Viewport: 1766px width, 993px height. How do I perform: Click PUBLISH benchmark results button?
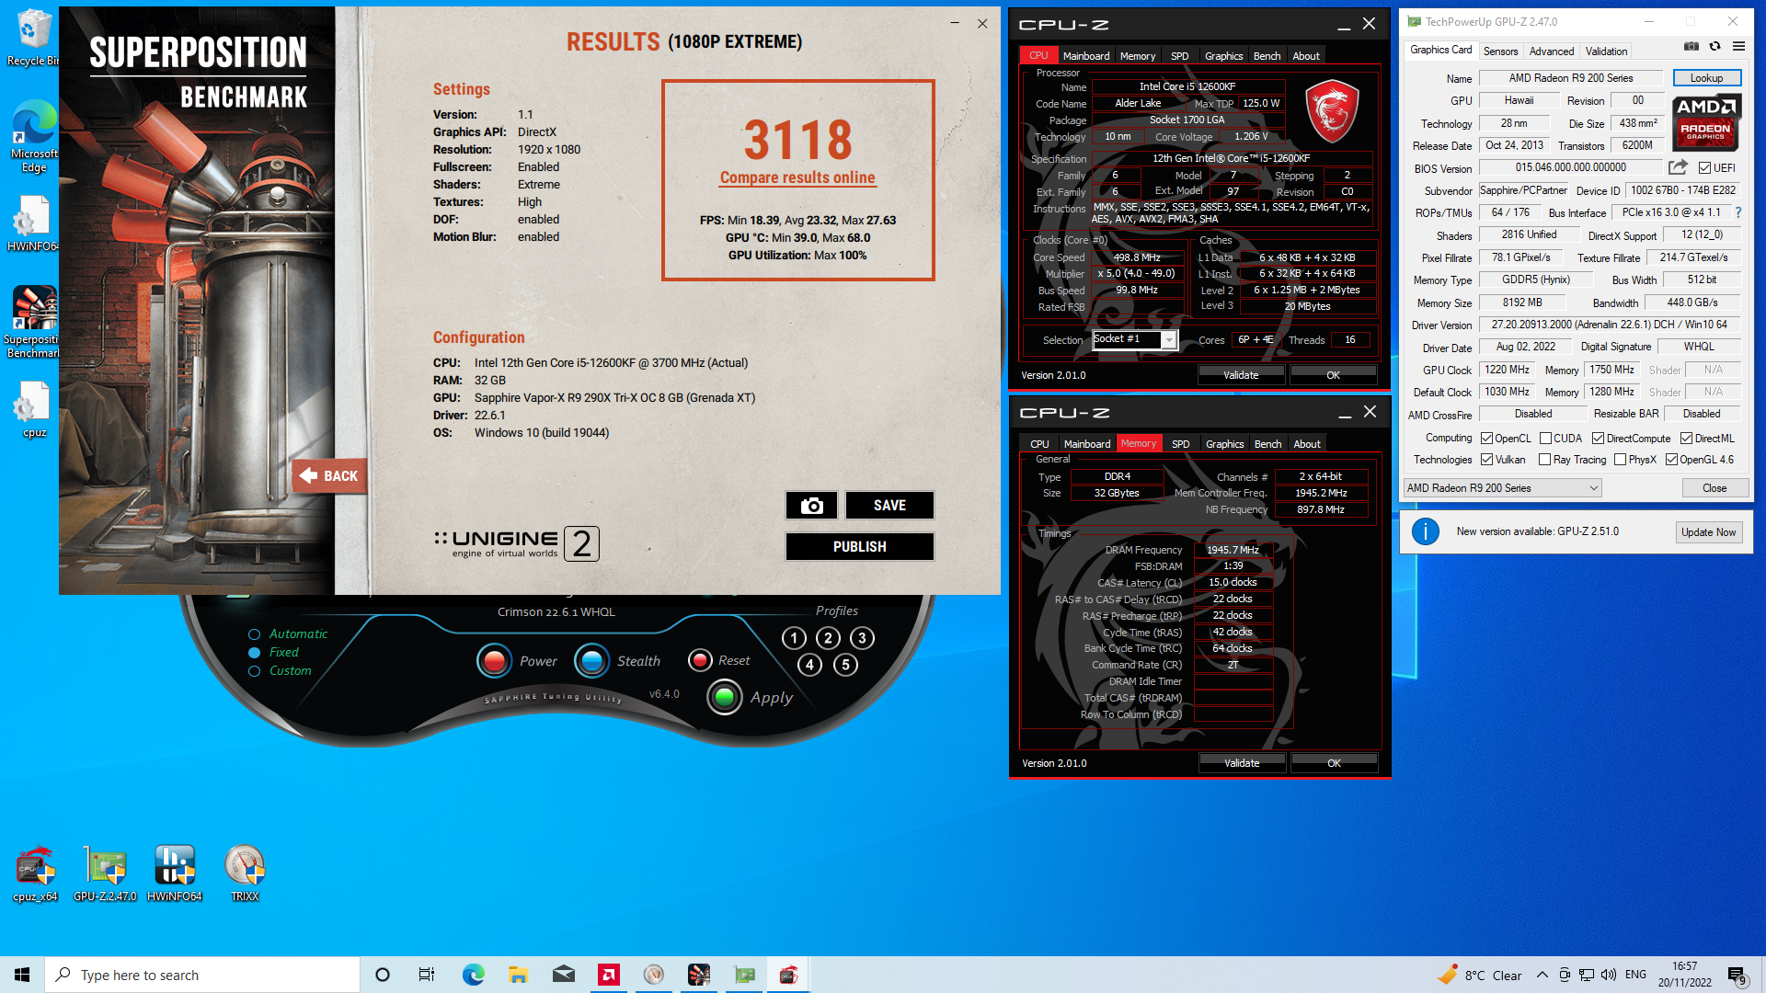859,547
